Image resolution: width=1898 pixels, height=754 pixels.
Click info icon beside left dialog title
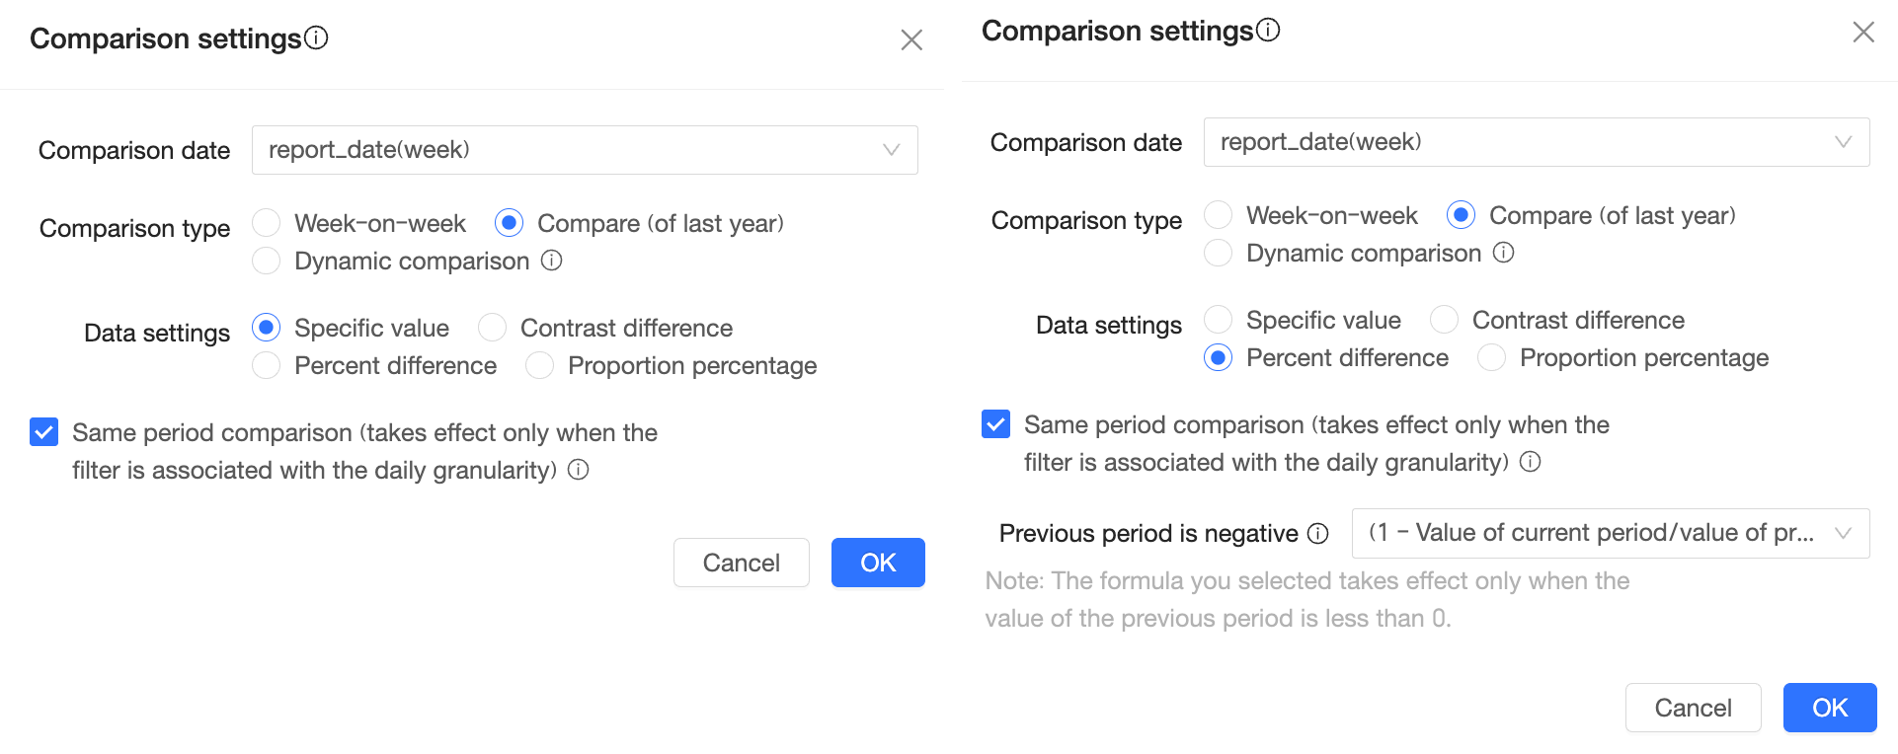point(316,38)
